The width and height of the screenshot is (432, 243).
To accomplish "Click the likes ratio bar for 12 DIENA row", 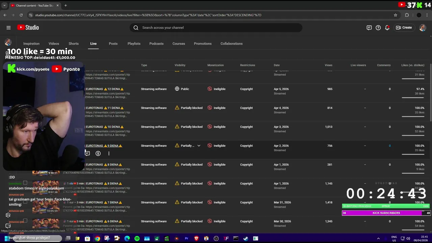I will 413,98.
